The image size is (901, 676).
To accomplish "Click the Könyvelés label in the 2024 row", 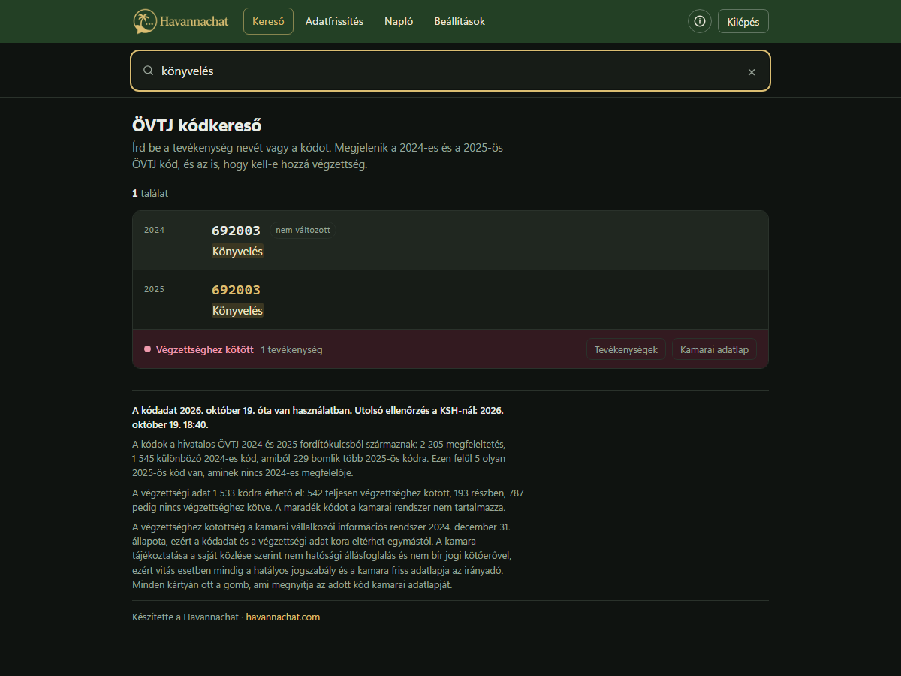I will point(237,252).
